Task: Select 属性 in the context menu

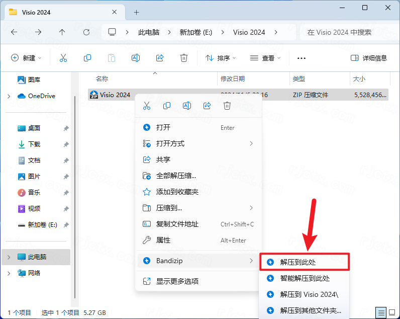Action: click(199, 240)
